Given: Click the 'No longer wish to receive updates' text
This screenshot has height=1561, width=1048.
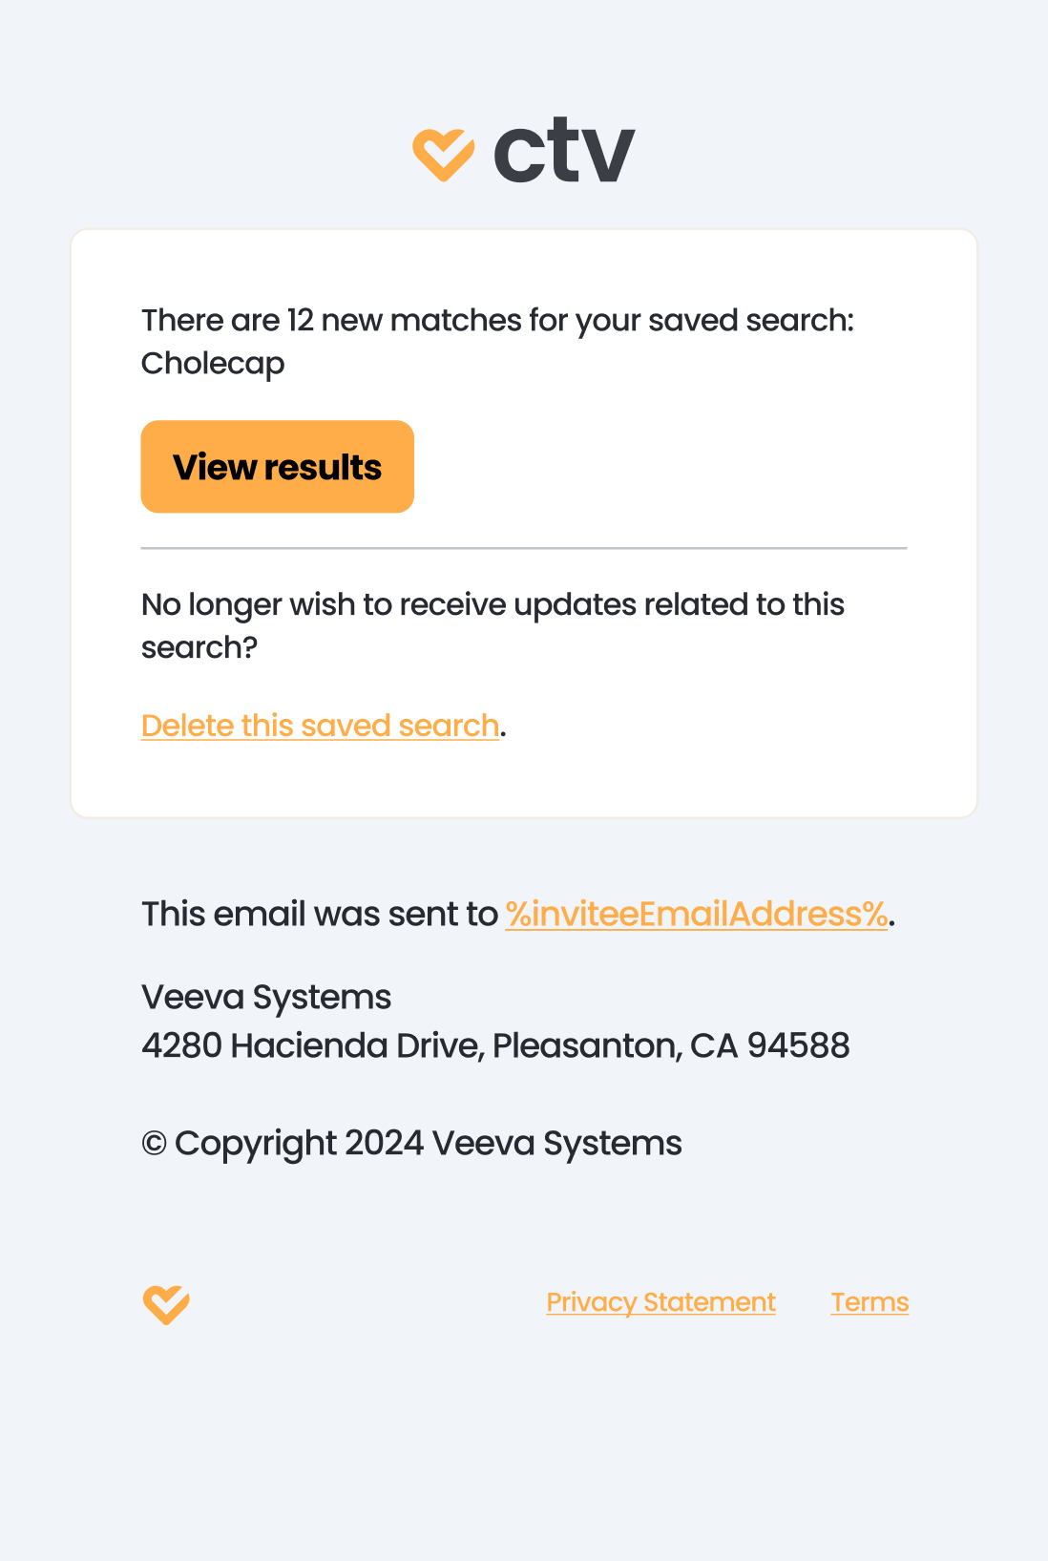Looking at the screenshot, I should coord(492,604).
